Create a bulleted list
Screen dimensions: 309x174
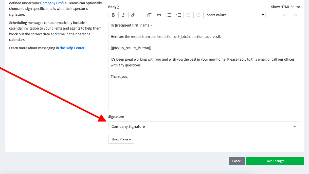(169, 15)
